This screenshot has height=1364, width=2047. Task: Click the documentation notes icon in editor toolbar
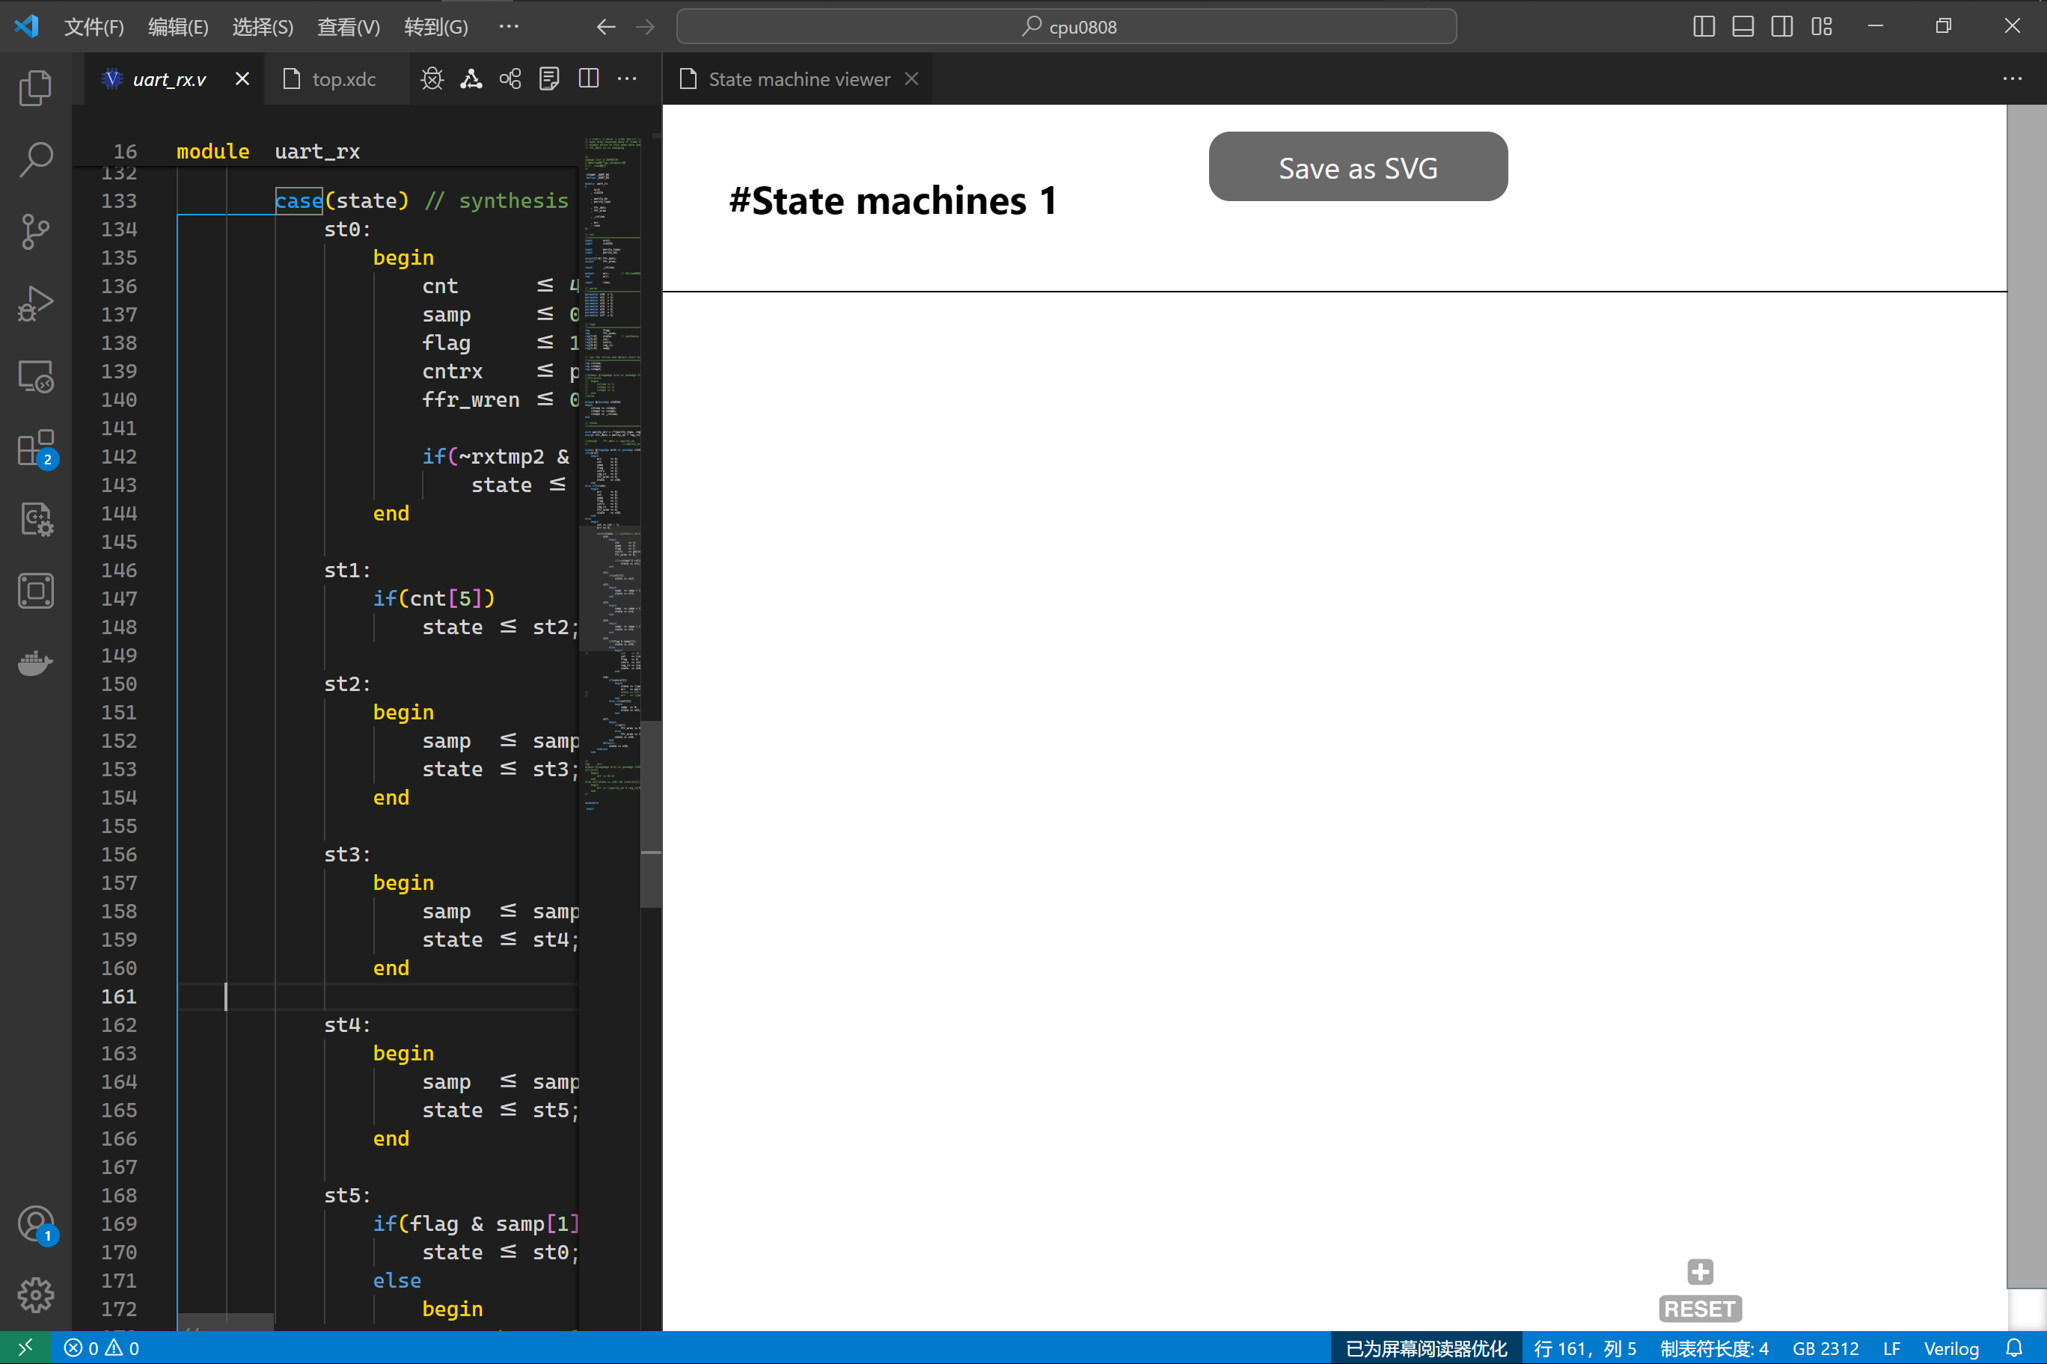[549, 79]
